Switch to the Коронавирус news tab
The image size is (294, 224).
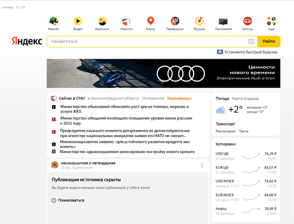tap(179, 98)
